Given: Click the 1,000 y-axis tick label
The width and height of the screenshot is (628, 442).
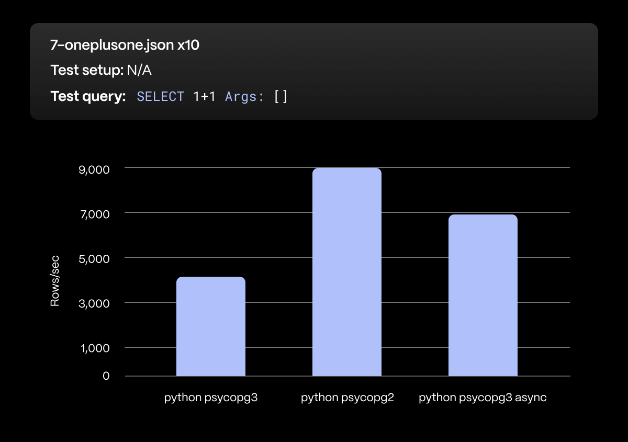Looking at the screenshot, I should coord(95,348).
